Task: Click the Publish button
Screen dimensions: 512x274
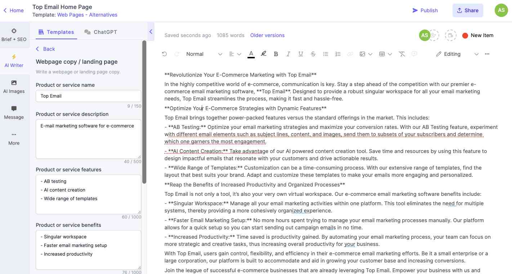Action: click(426, 10)
